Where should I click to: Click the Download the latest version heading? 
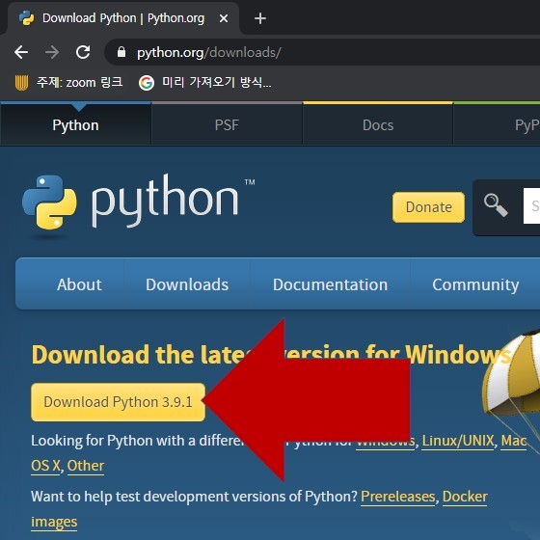coord(271,355)
